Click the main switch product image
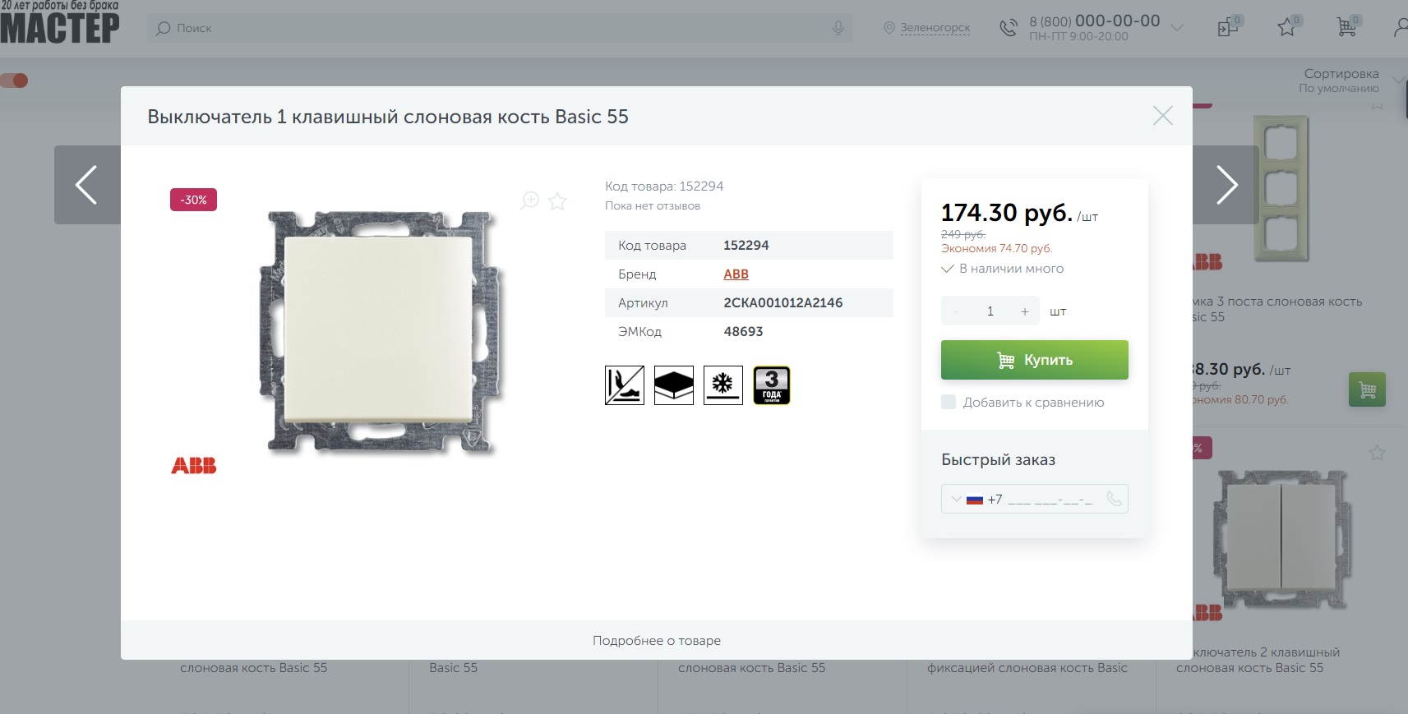The height and width of the screenshot is (714, 1408). pos(379,332)
